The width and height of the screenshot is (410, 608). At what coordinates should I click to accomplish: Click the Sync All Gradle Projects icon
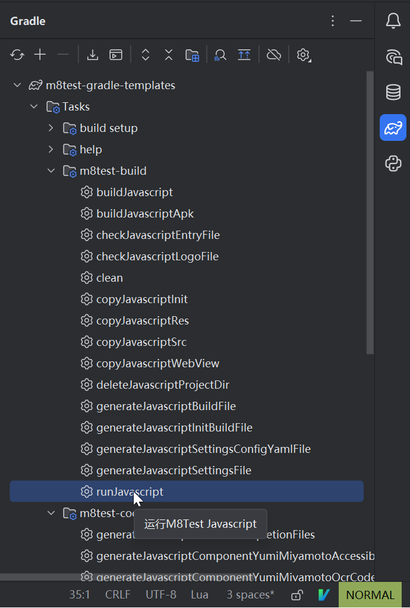17,55
